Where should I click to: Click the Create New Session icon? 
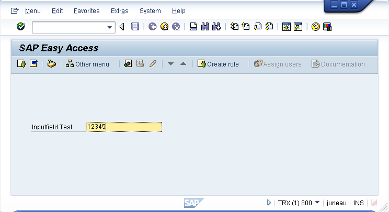287,27
